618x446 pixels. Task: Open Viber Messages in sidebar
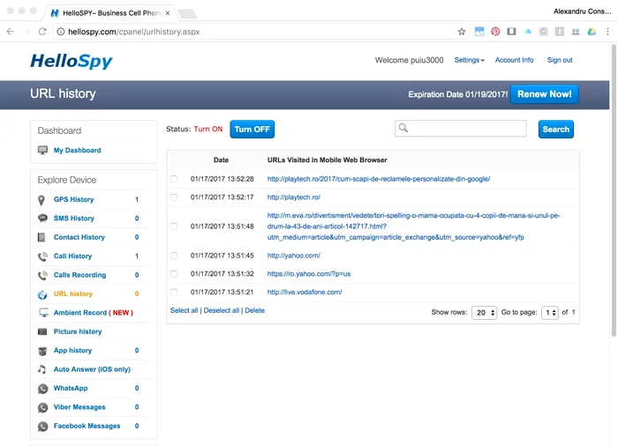coord(79,407)
